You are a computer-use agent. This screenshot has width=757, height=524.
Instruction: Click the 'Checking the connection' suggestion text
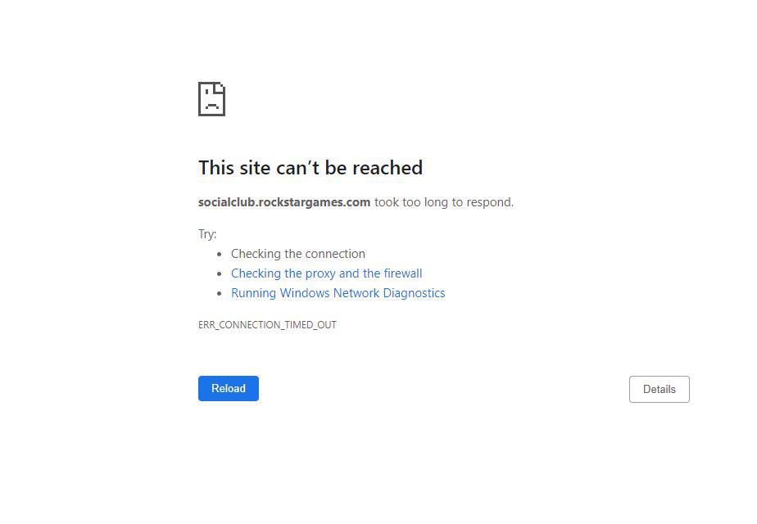[x=298, y=254]
